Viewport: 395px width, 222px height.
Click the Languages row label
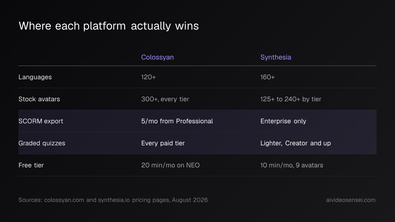[35, 77]
